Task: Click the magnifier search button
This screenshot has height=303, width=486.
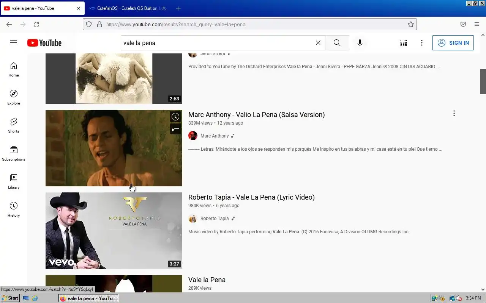Action: pos(337,43)
